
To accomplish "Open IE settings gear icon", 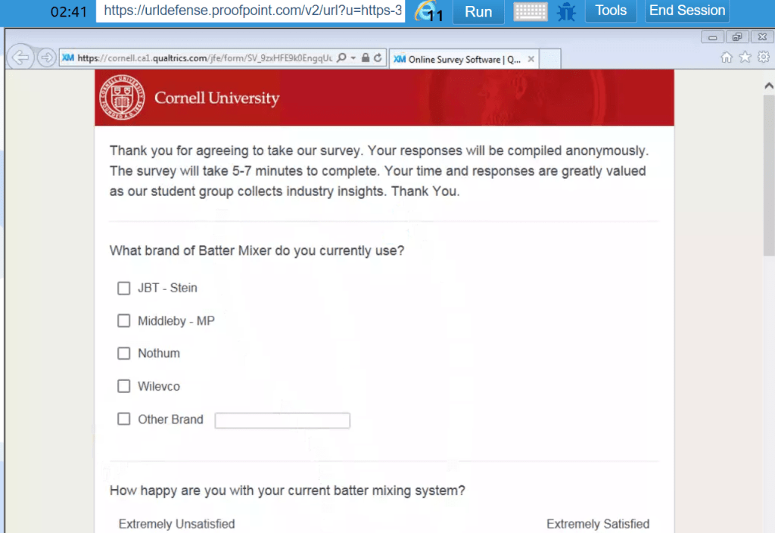I will click(x=762, y=58).
